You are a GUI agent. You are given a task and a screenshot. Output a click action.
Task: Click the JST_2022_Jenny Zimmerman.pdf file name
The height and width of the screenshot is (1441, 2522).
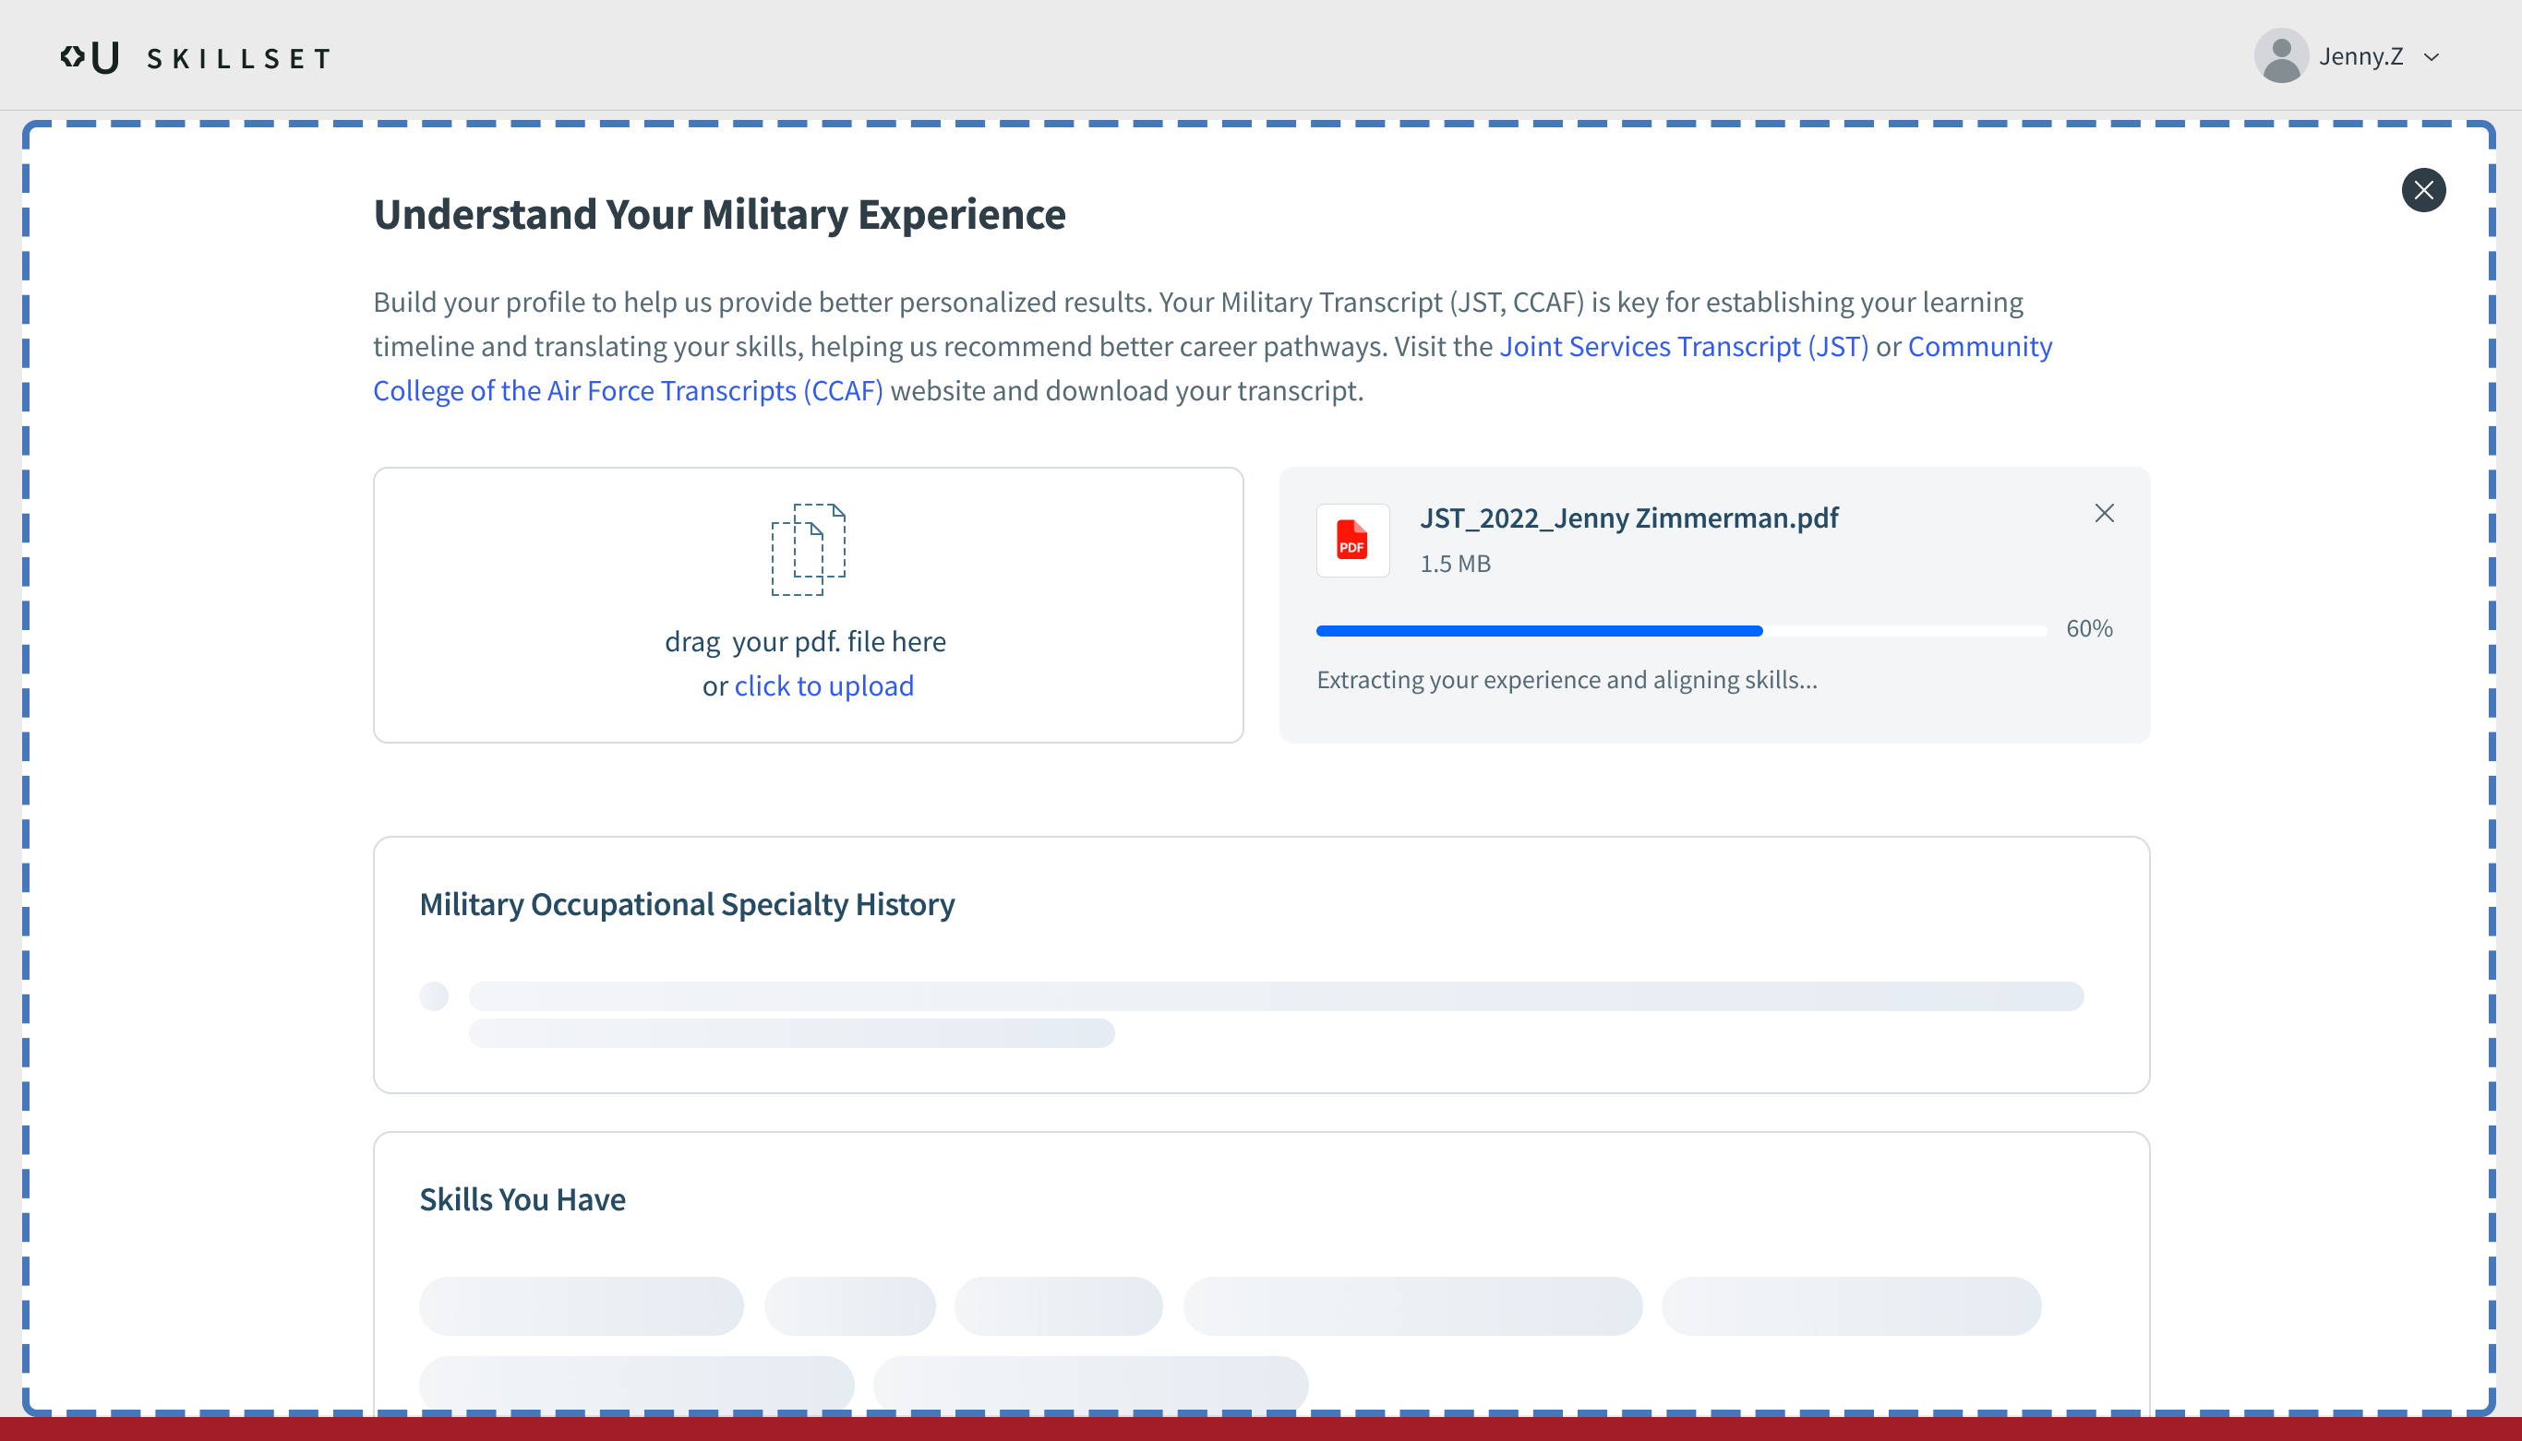click(1628, 518)
